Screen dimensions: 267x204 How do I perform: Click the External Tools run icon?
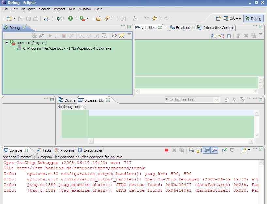click(x=82, y=18)
